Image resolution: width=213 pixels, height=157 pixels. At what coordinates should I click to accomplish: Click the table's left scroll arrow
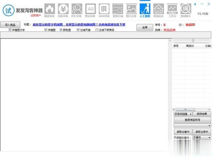174,110
